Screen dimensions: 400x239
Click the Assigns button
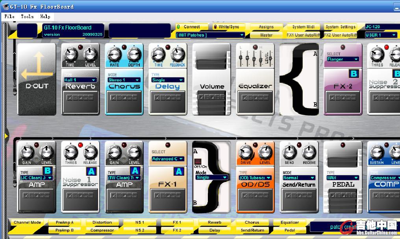(x=266, y=27)
